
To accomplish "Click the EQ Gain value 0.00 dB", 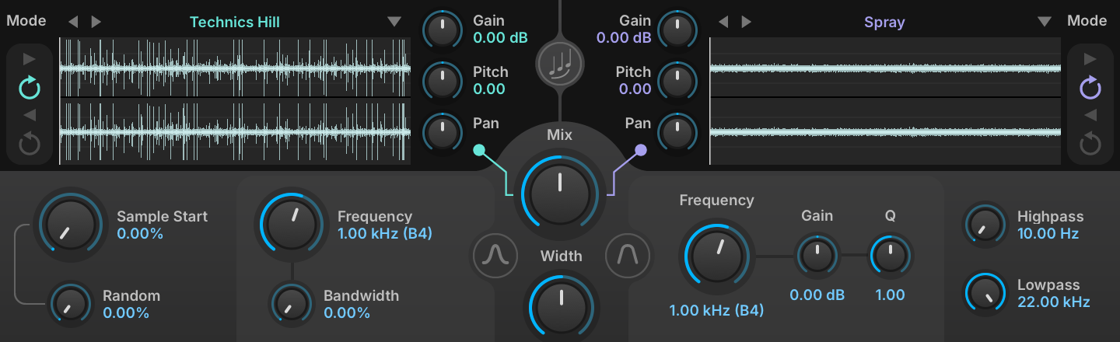I will pos(817,295).
